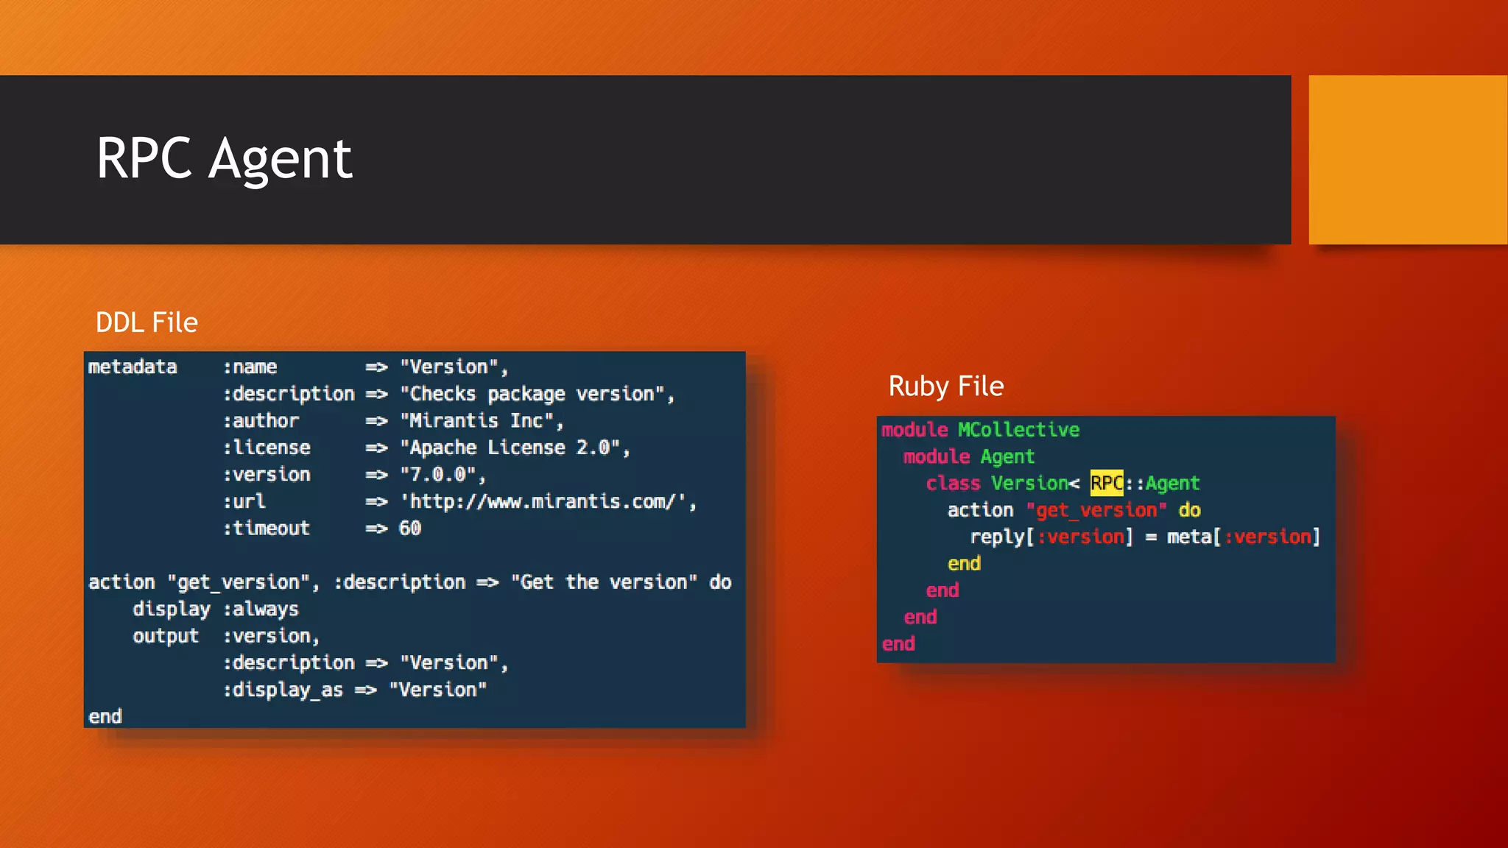The width and height of the screenshot is (1508, 848).
Task: Click the RPC Agent slide title
Action: [x=225, y=158]
